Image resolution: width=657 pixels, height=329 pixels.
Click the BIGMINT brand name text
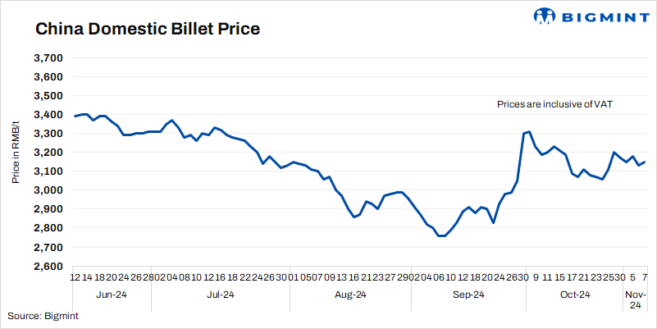click(601, 16)
